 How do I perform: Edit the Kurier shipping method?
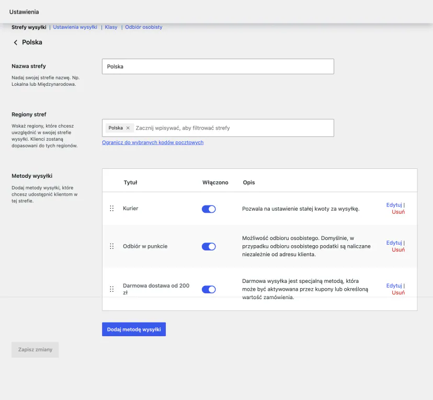pos(394,205)
